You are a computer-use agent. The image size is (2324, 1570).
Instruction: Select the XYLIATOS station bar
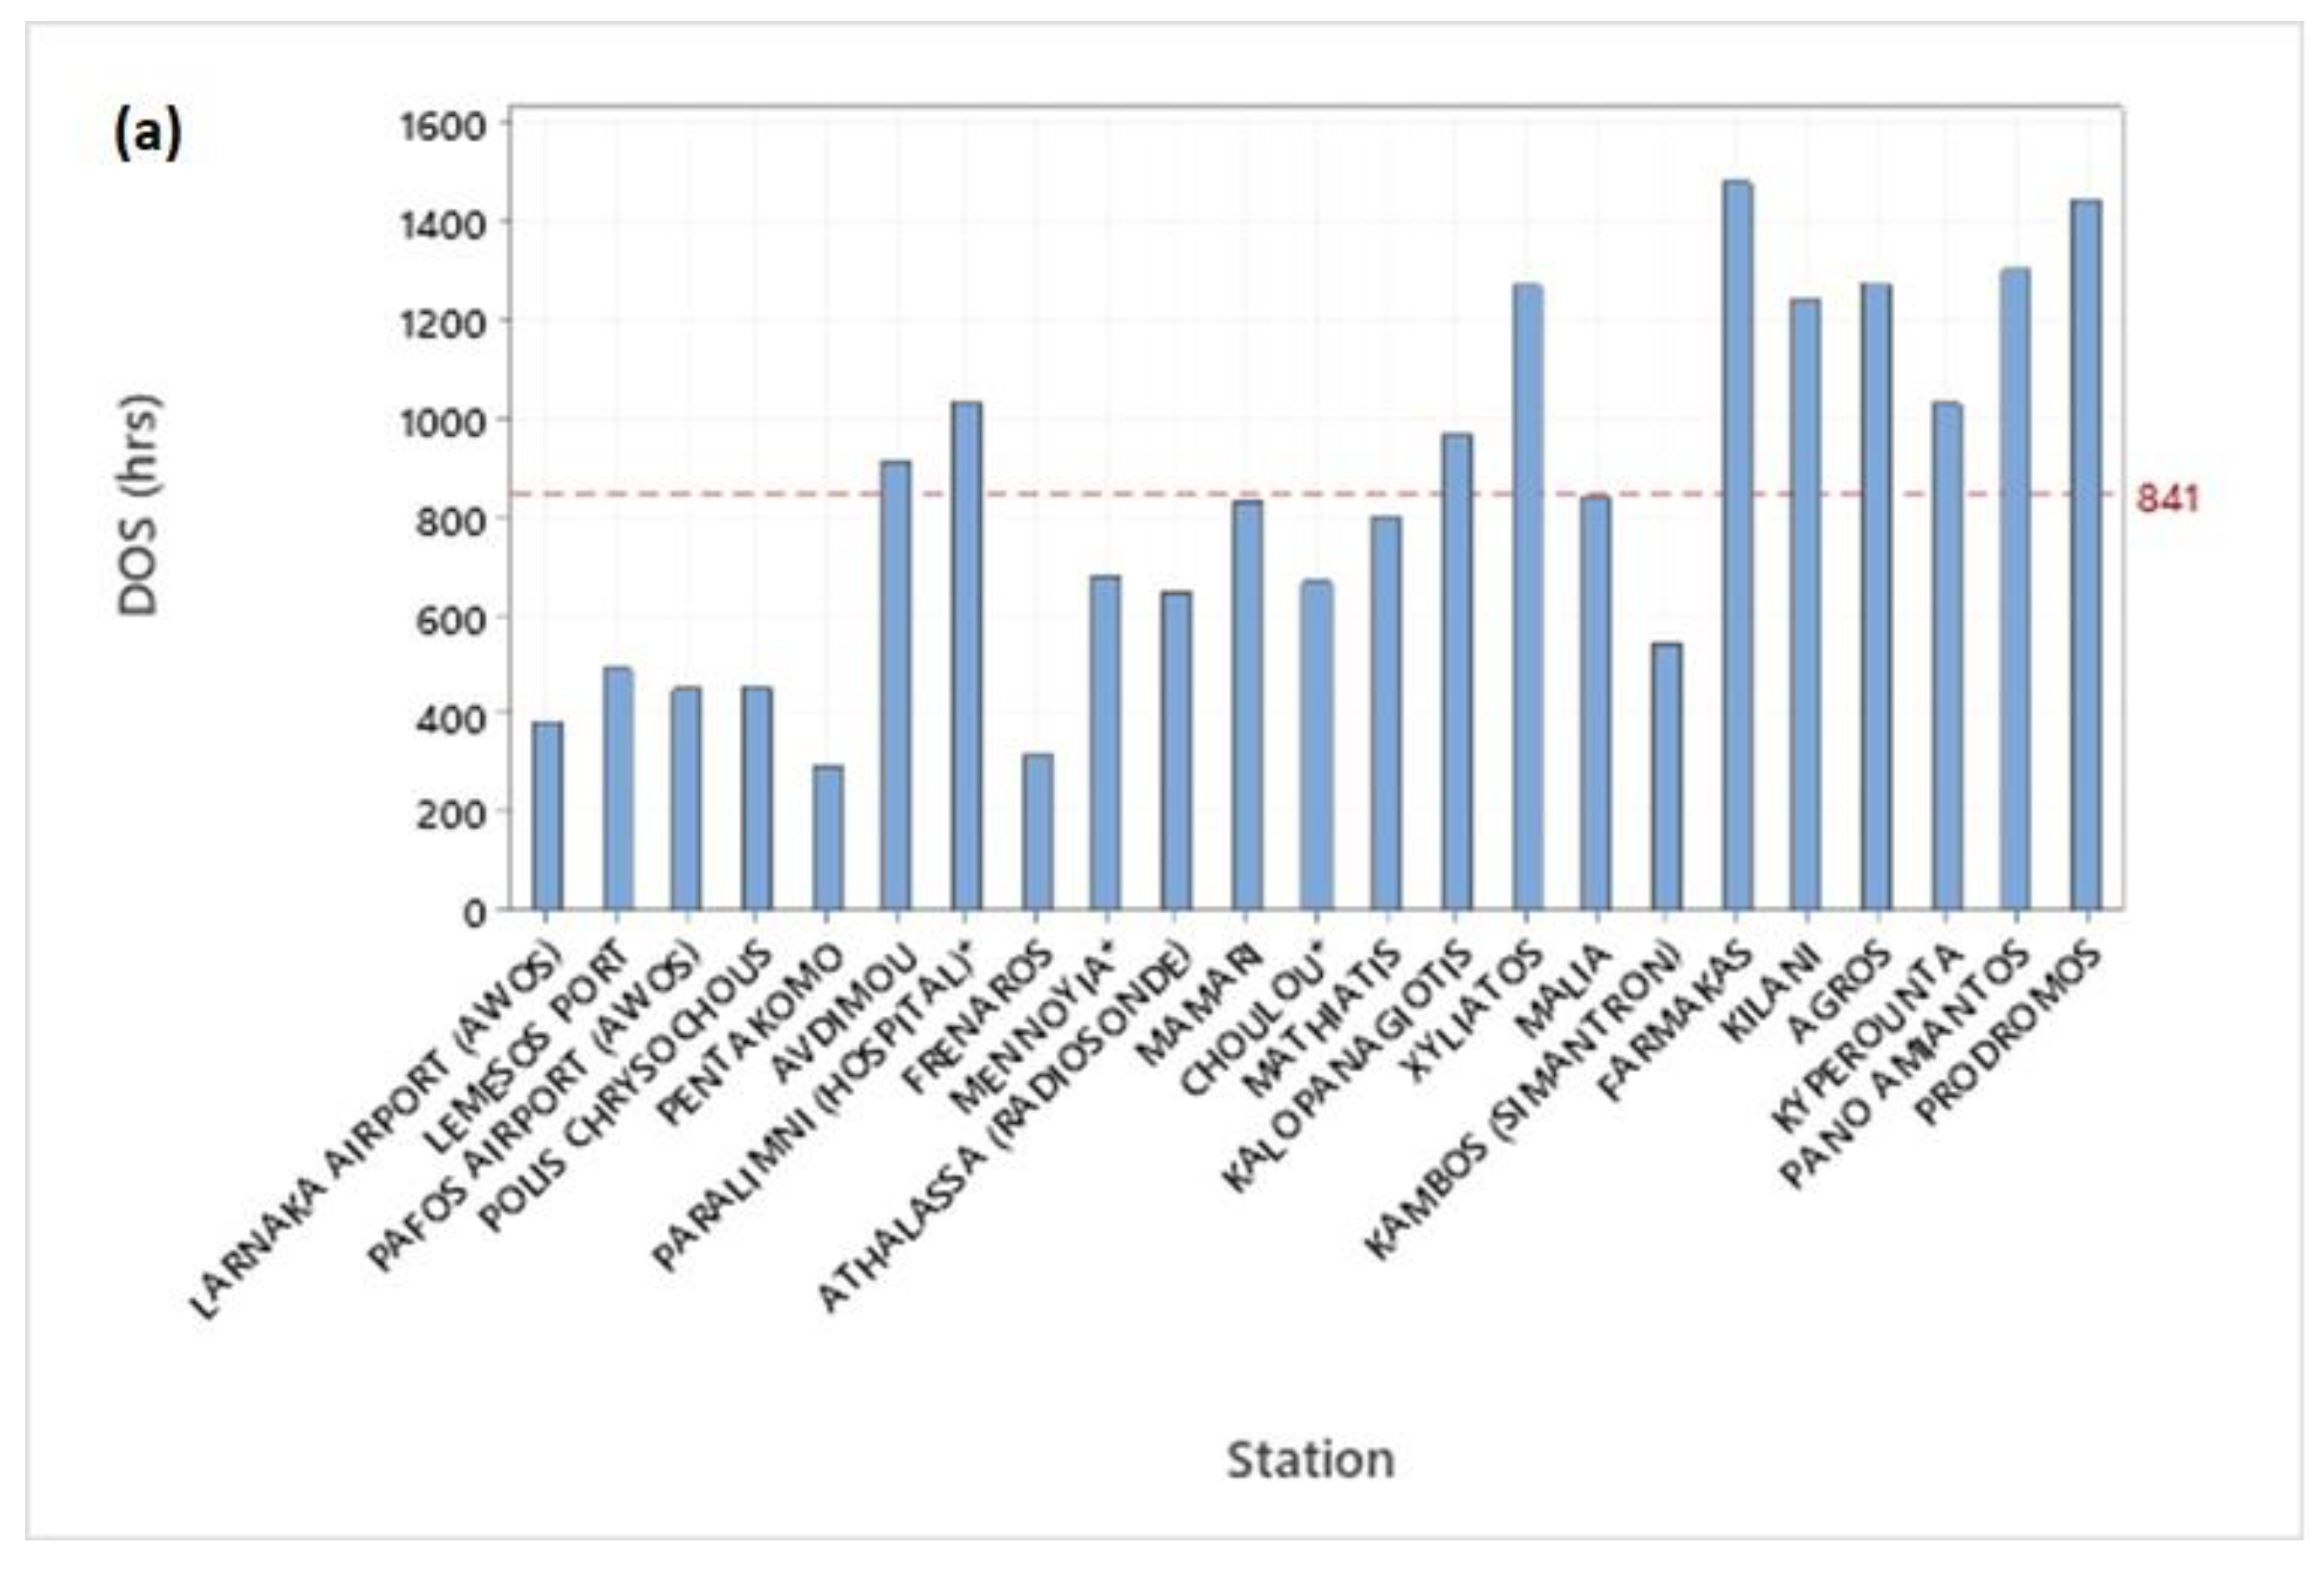(x=1527, y=597)
